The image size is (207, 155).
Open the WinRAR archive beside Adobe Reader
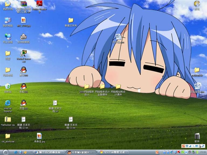(x=24, y=7)
